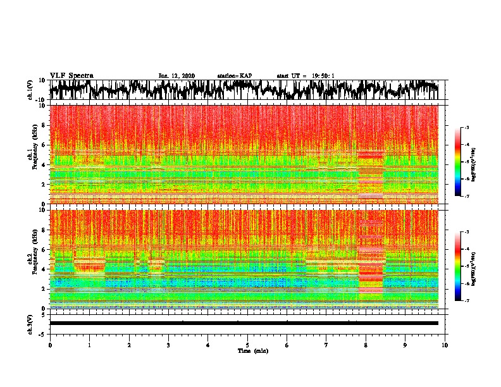The height and width of the screenshot is (387, 501).
Task: Click time axis tick label "8"
Action: [x=366, y=345]
